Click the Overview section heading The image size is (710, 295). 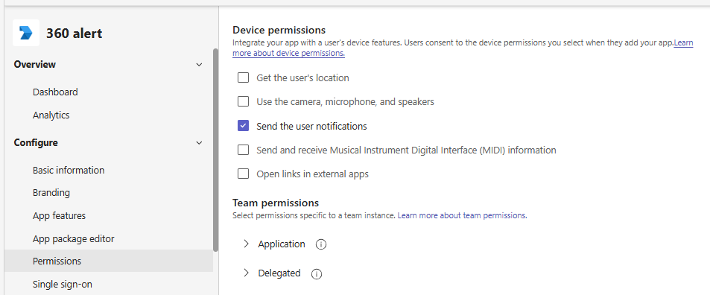(35, 64)
